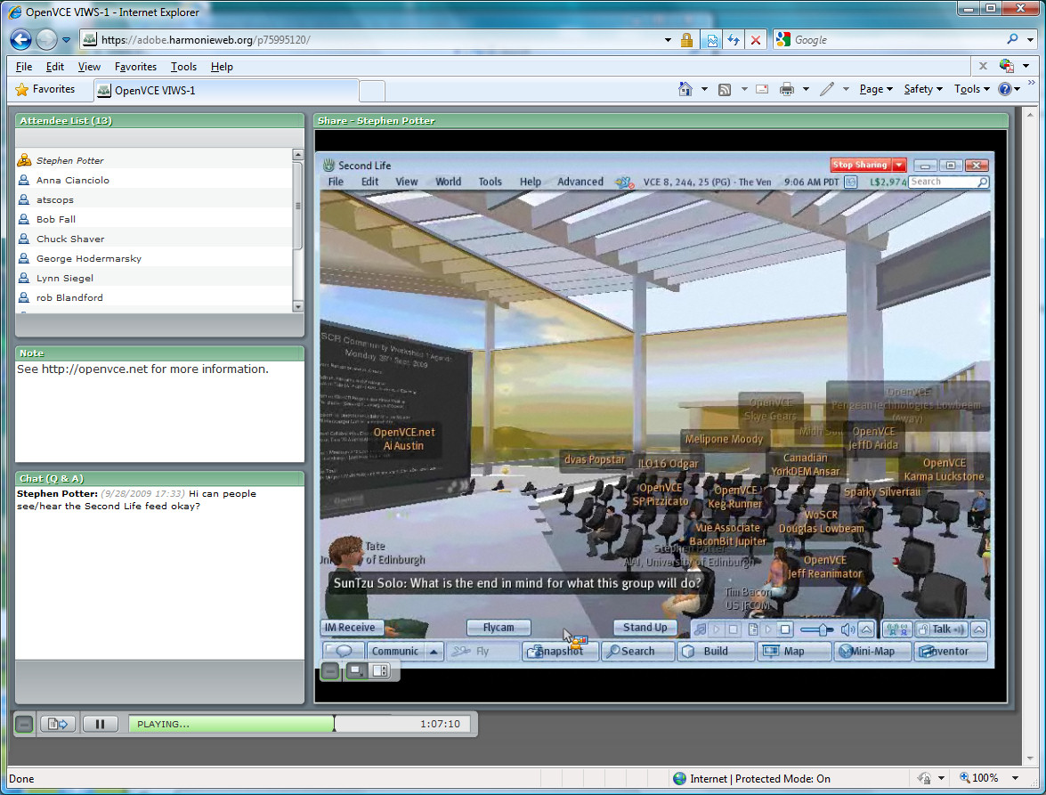This screenshot has height=795, width=1046.
Task: Refresh the page with the blue arrows icon
Action: pos(734,40)
